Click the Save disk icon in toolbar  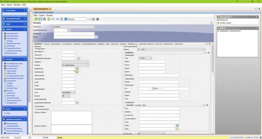coord(40,19)
